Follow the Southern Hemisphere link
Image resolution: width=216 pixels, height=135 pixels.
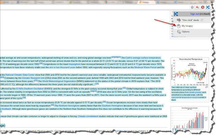coord(112,106)
